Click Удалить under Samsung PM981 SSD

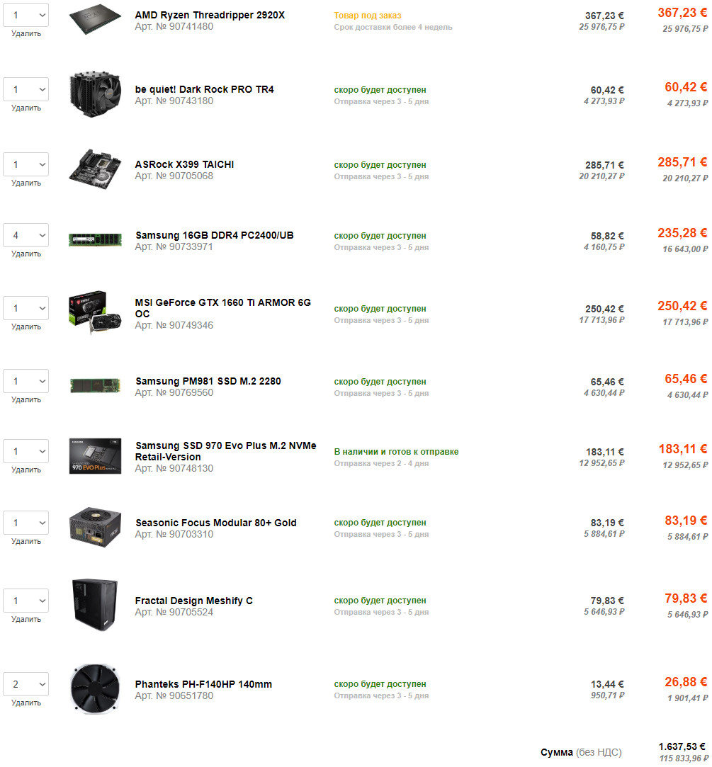[x=26, y=399]
